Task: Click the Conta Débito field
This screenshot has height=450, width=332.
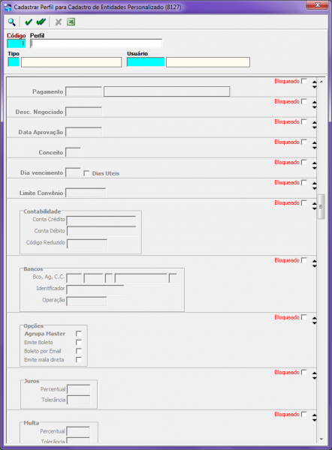Action: pyautogui.click(x=101, y=231)
